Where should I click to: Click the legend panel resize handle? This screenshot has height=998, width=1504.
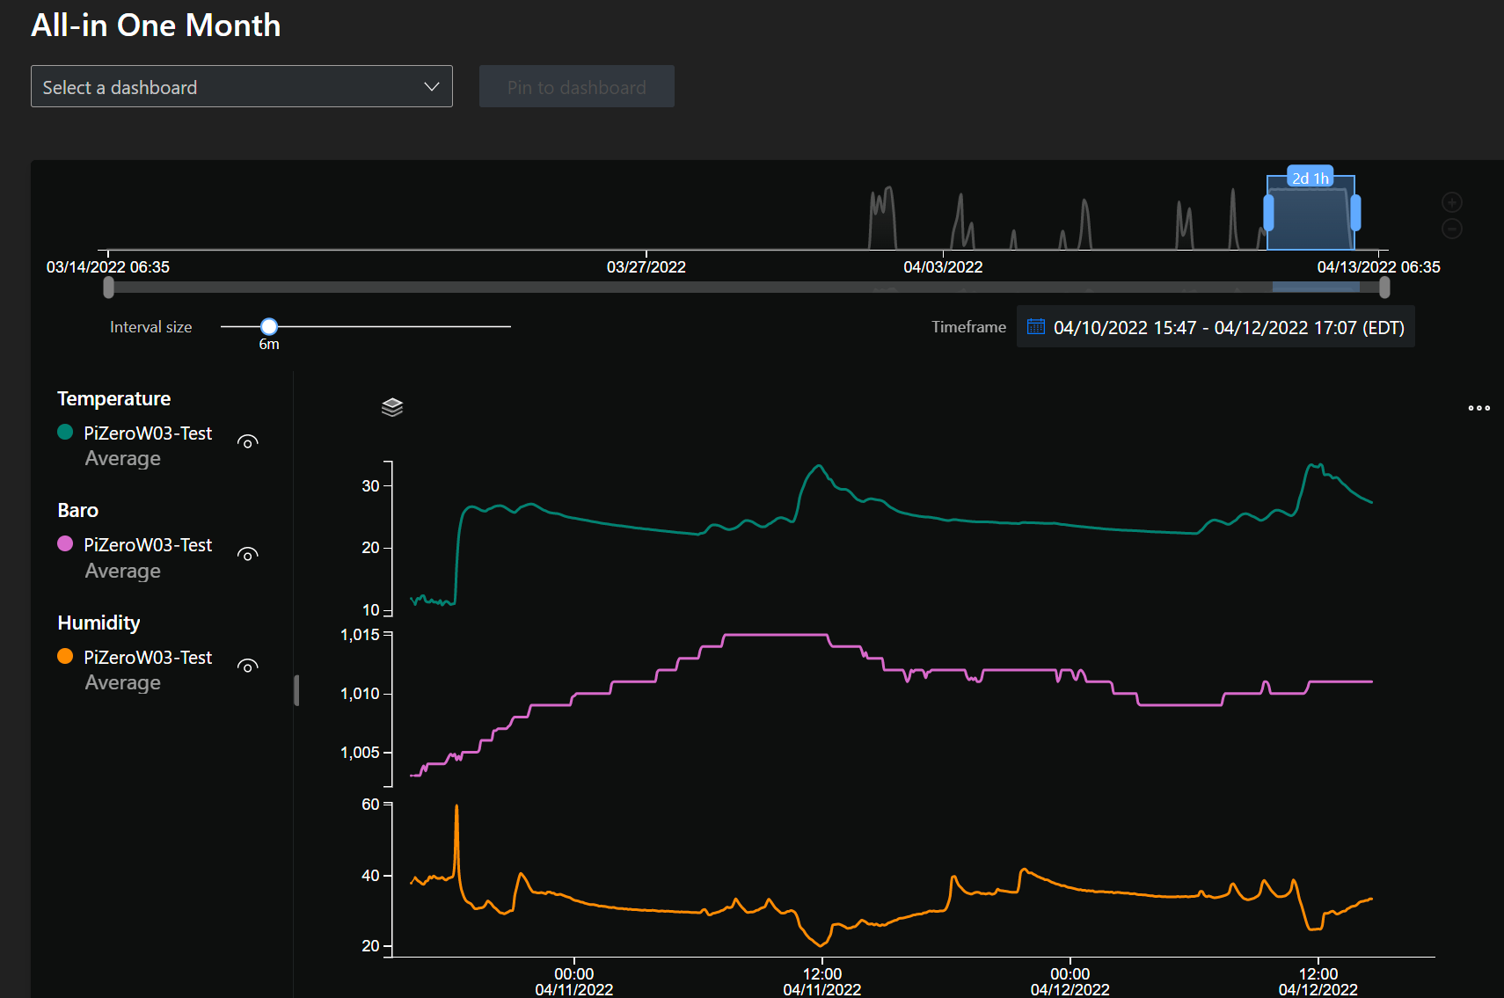click(x=296, y=690)
